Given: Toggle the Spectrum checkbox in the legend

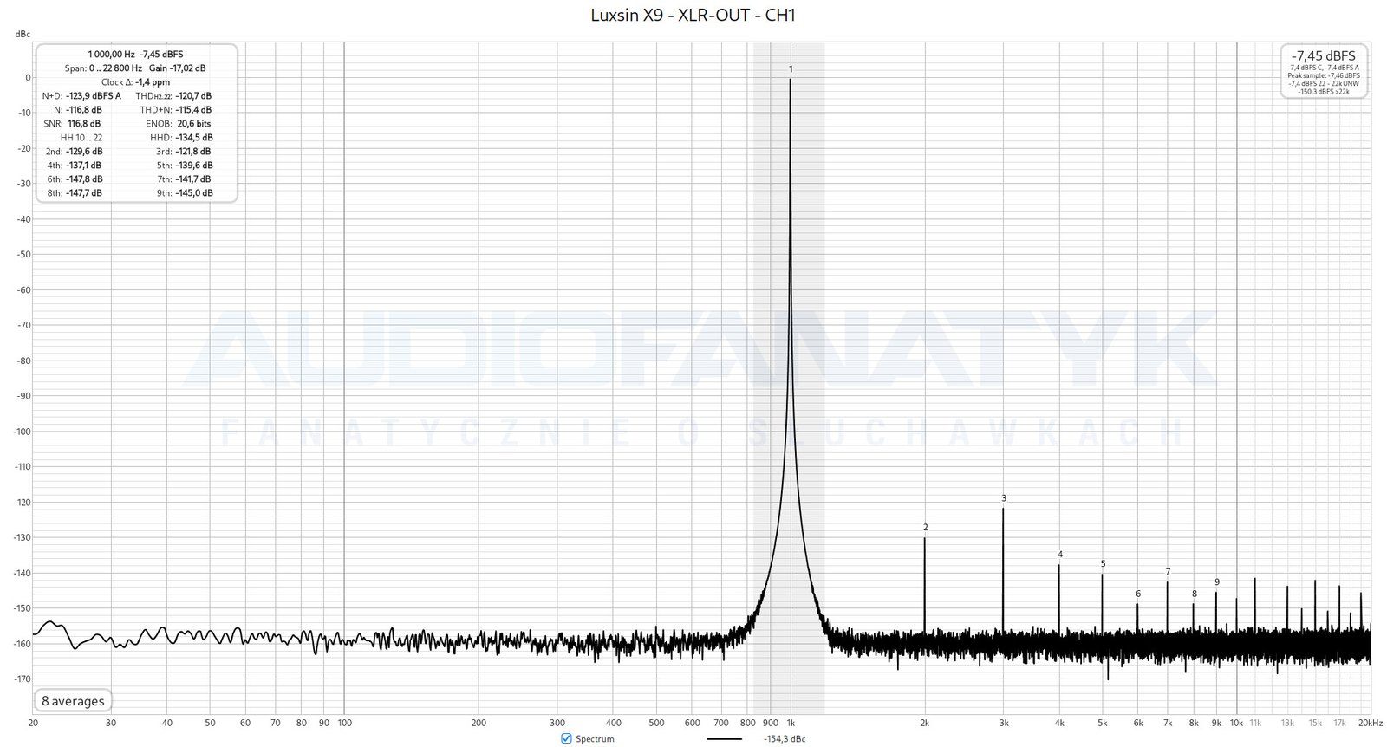Looking at the screenshot, I should (x=567, y=738).
